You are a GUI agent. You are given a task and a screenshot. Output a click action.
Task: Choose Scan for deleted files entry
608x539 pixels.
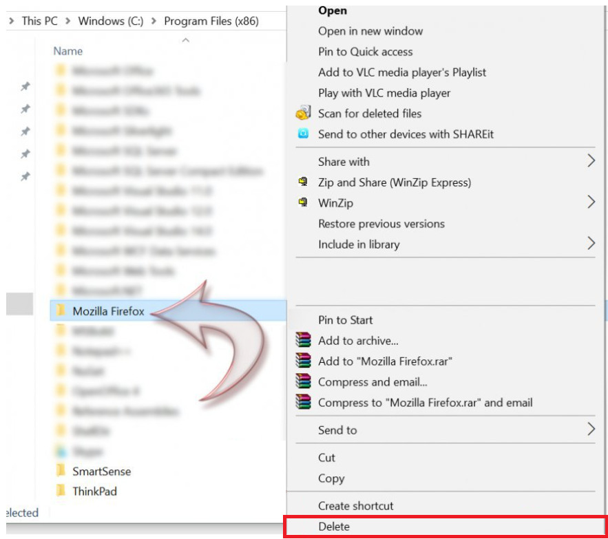pos(370,113)
